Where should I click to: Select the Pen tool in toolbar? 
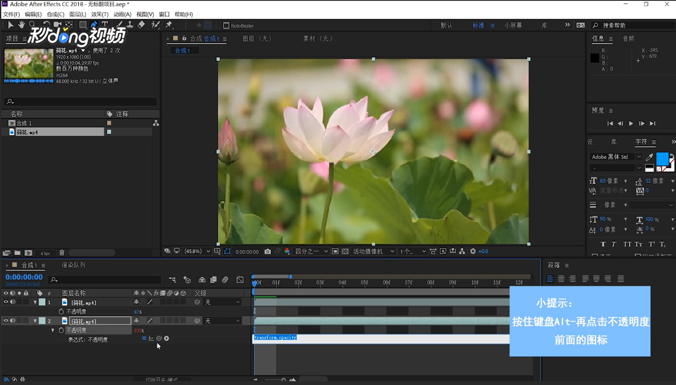(x=94, y=25)
